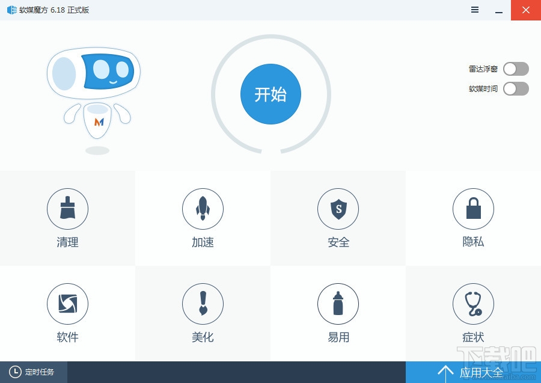Open the 加速 rocket icon

point(203,209)
